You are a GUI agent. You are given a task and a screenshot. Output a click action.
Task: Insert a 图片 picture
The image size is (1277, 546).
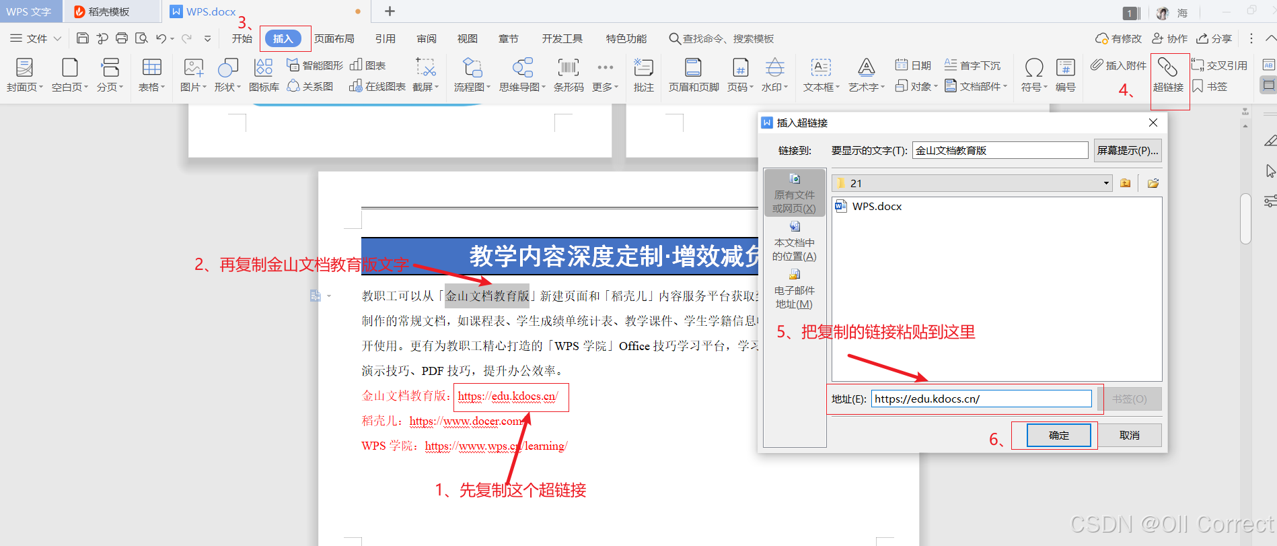(x=193, y=75)
